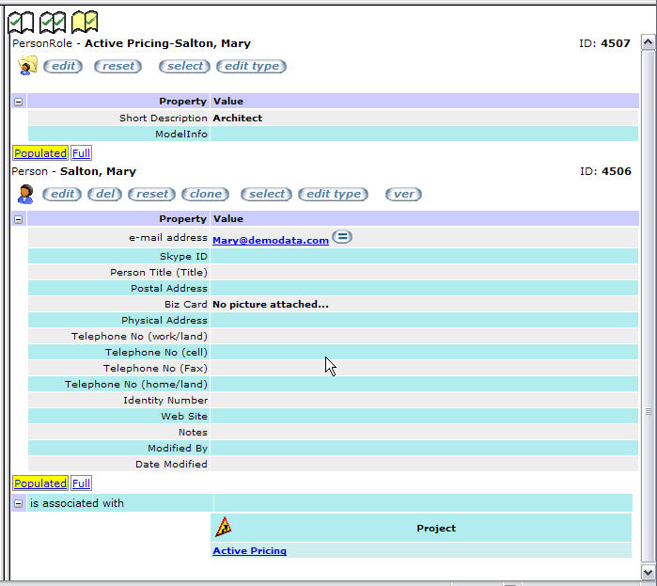Switch to Full view under PersonRole

82,152
